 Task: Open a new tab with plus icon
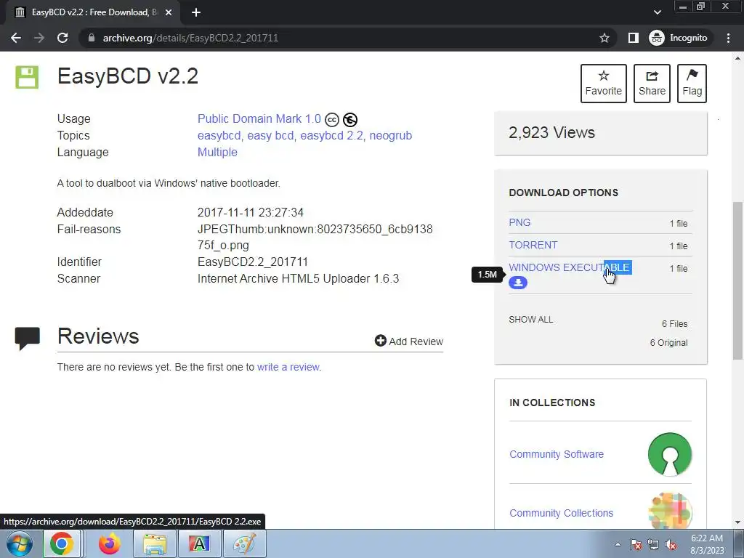[x=196, y=12]
